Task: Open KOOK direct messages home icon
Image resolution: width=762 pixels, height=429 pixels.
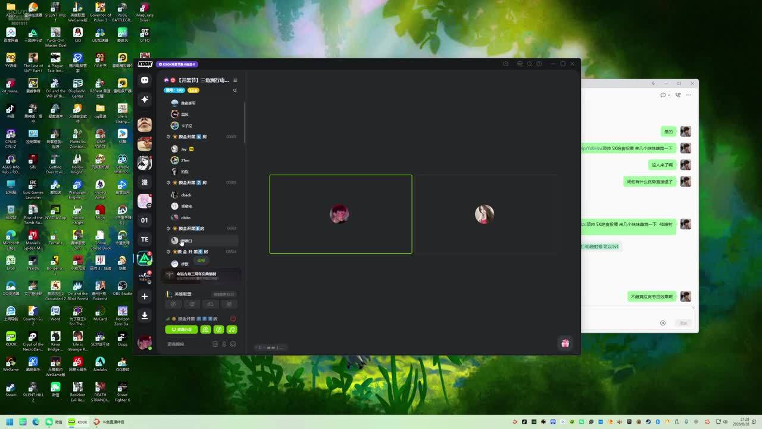Action: (145, 80)
